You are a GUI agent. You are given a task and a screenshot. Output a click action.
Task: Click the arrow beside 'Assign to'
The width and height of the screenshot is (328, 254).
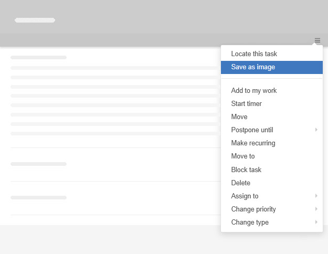(316, 196)
